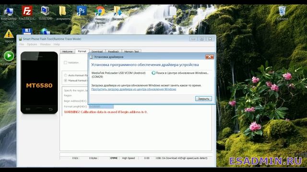Click the Установка драйверов dialog title icon
The image size is (307, 172).
click(91, 57)
